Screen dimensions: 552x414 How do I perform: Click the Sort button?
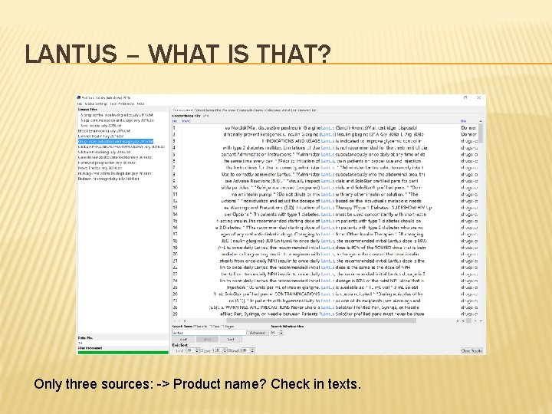click(231, 340)
